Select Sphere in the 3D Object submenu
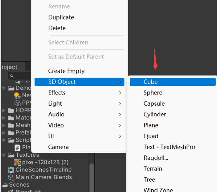This screenshot has width=217, height=192. tap(153, 92)
